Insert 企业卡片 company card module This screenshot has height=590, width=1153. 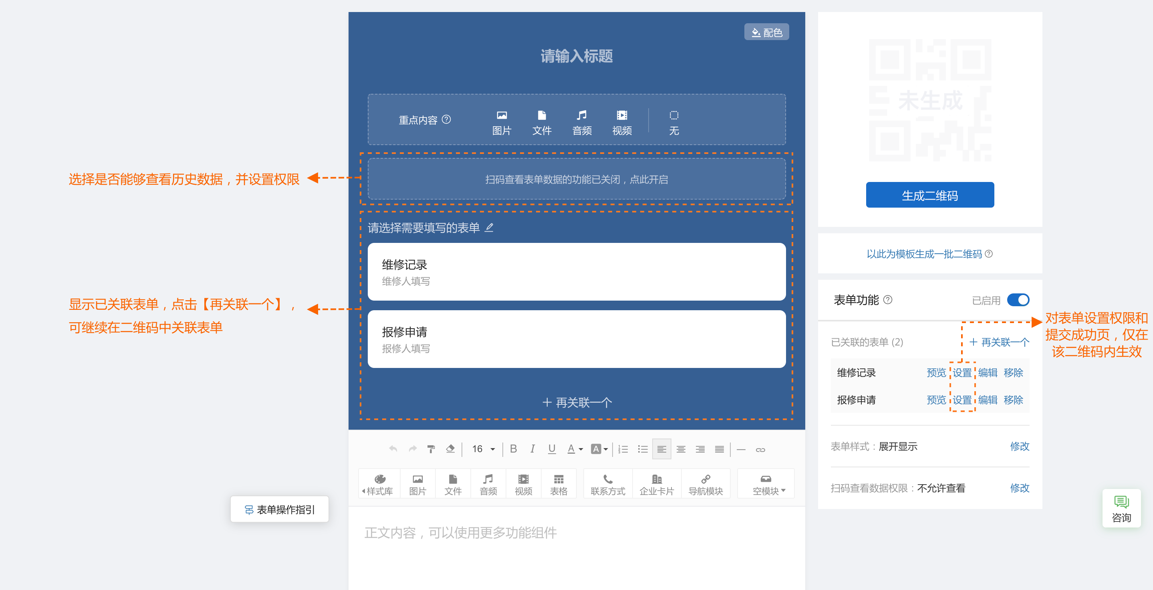click(657, 484)
